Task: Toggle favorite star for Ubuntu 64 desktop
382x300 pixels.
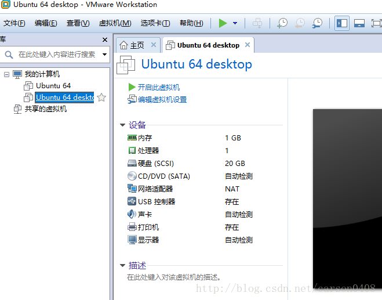Action: click(x=101, y=97)
